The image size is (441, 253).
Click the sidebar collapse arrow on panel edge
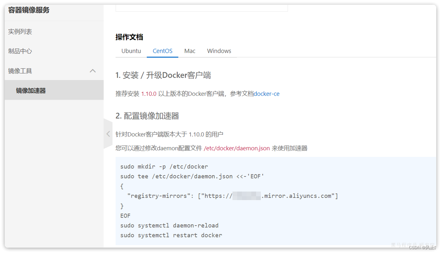108,134
